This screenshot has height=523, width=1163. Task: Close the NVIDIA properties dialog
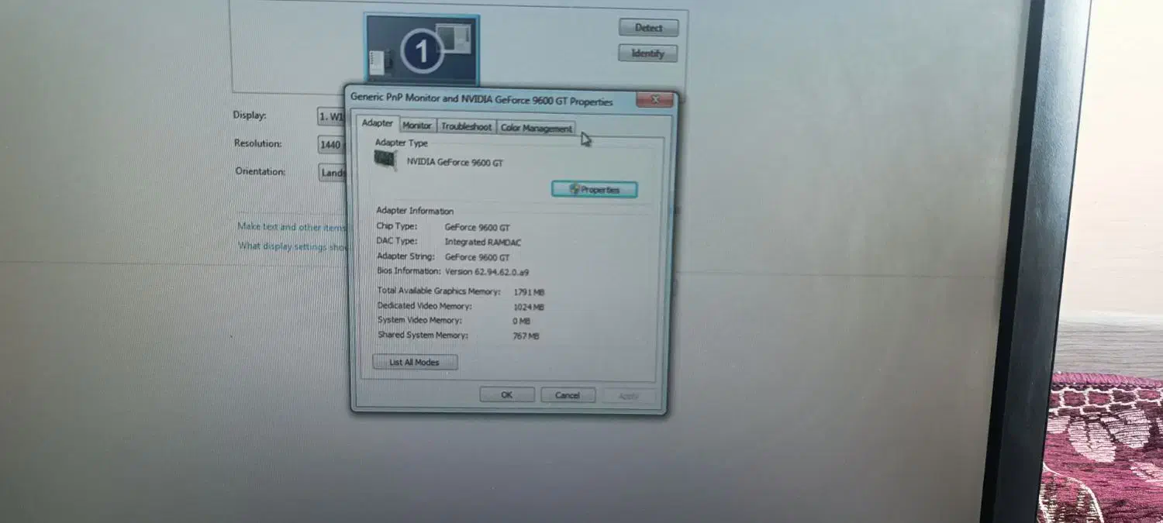tap(655, 100)
